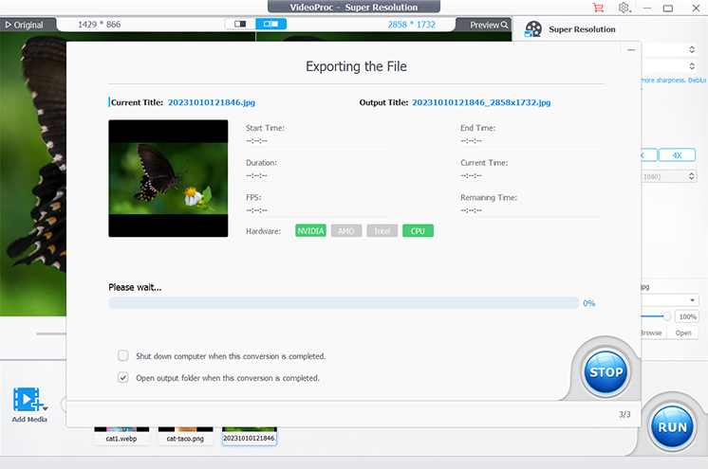The width and height of the screenshot is (708, 469).
Task: Click the 2858 * 1732 output resolution text
Action: [x=411, y=25]
